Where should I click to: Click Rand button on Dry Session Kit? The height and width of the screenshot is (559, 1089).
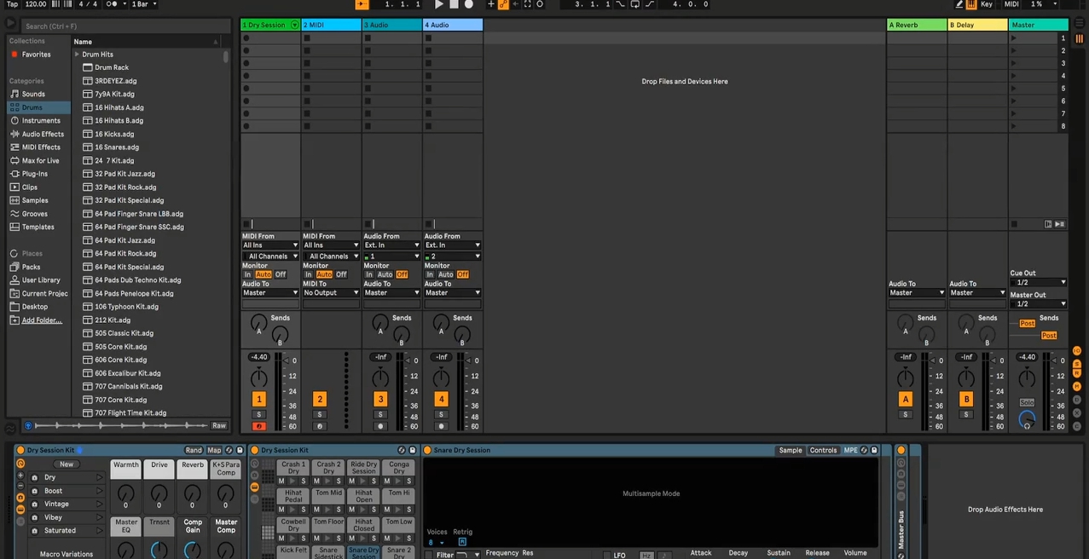[x=194, y=451]
